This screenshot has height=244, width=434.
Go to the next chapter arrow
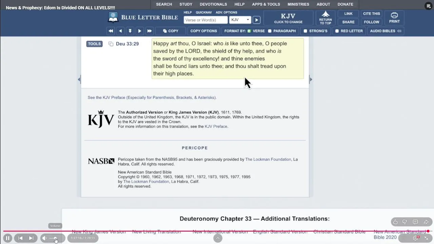coord(139,31)
